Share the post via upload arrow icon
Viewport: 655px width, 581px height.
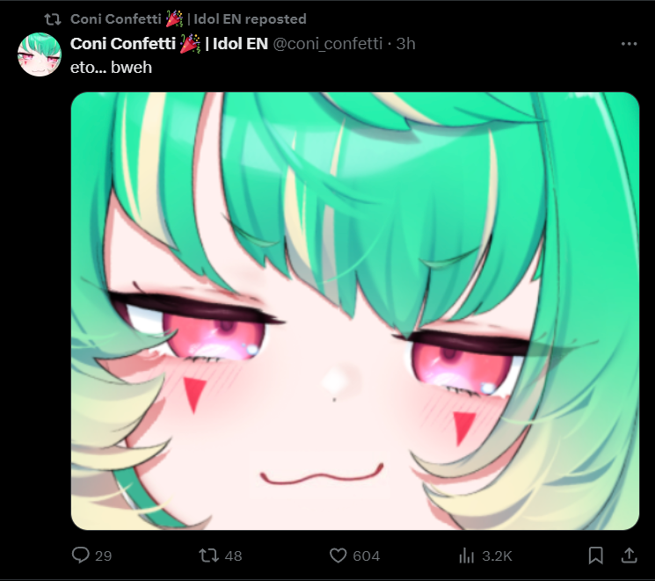629,556
